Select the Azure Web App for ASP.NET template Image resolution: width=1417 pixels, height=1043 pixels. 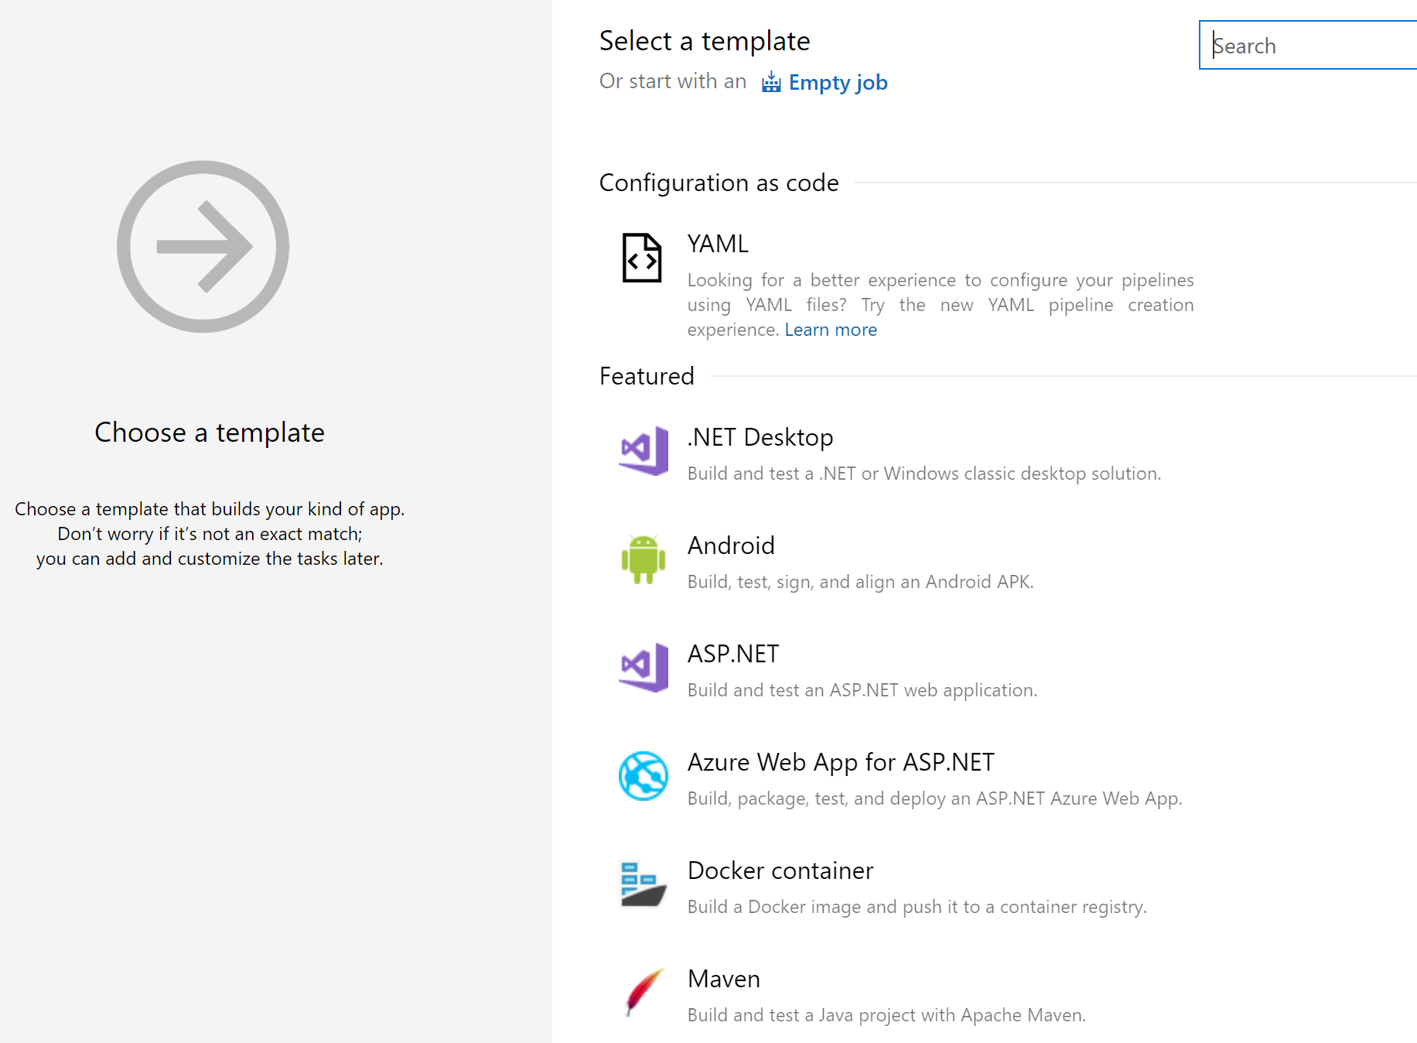[840, 762]
